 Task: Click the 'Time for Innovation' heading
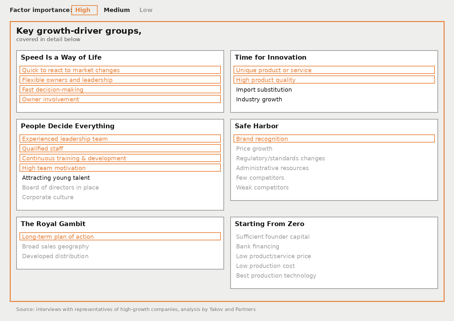tap(270, 57)
